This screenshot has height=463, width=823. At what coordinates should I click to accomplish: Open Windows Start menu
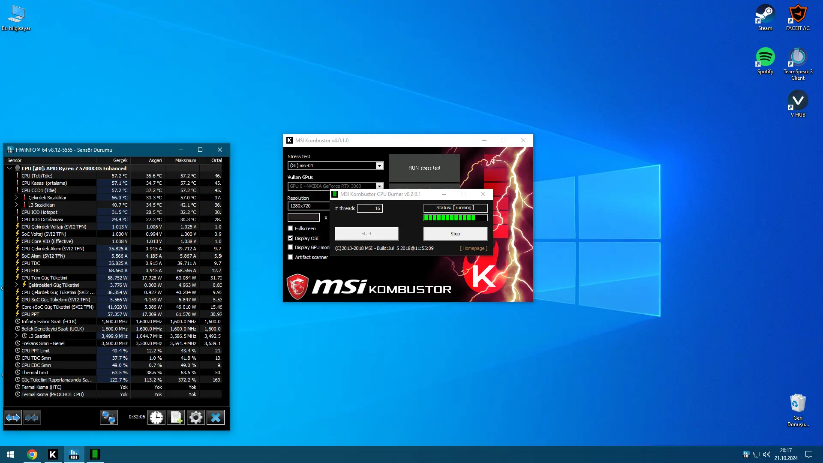pos(10,454)
